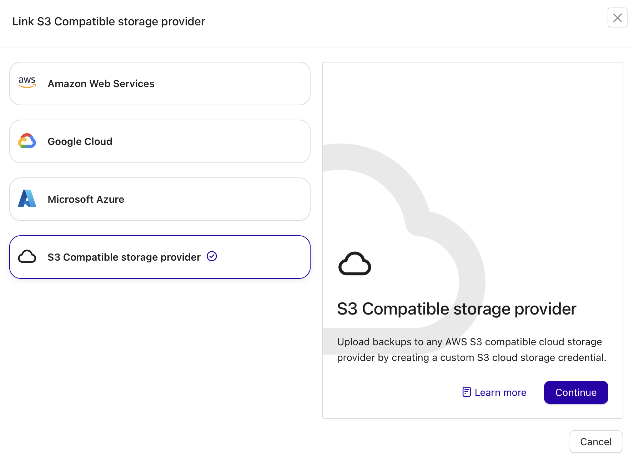Dismiss the dialog with Cancel

[x=595, y=442]
